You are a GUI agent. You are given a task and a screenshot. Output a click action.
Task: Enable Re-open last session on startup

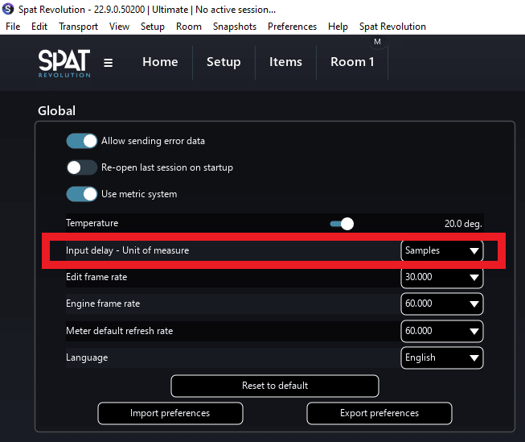point(82,167)
